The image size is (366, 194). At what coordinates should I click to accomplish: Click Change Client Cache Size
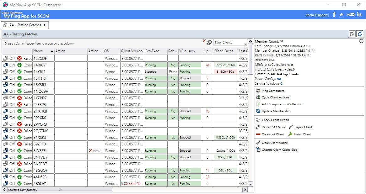276,150
